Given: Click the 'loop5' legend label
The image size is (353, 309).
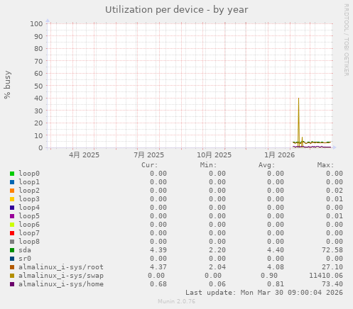Looking at the screenshot, I should point(29,216).
